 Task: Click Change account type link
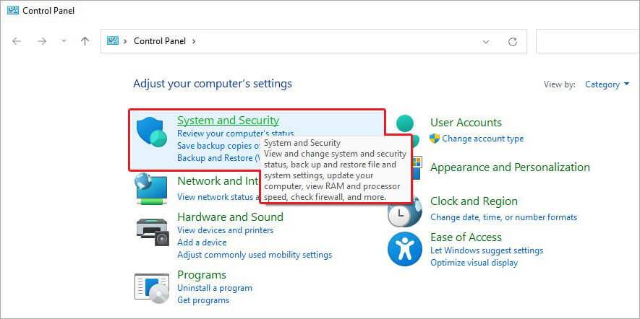(483, 139)
